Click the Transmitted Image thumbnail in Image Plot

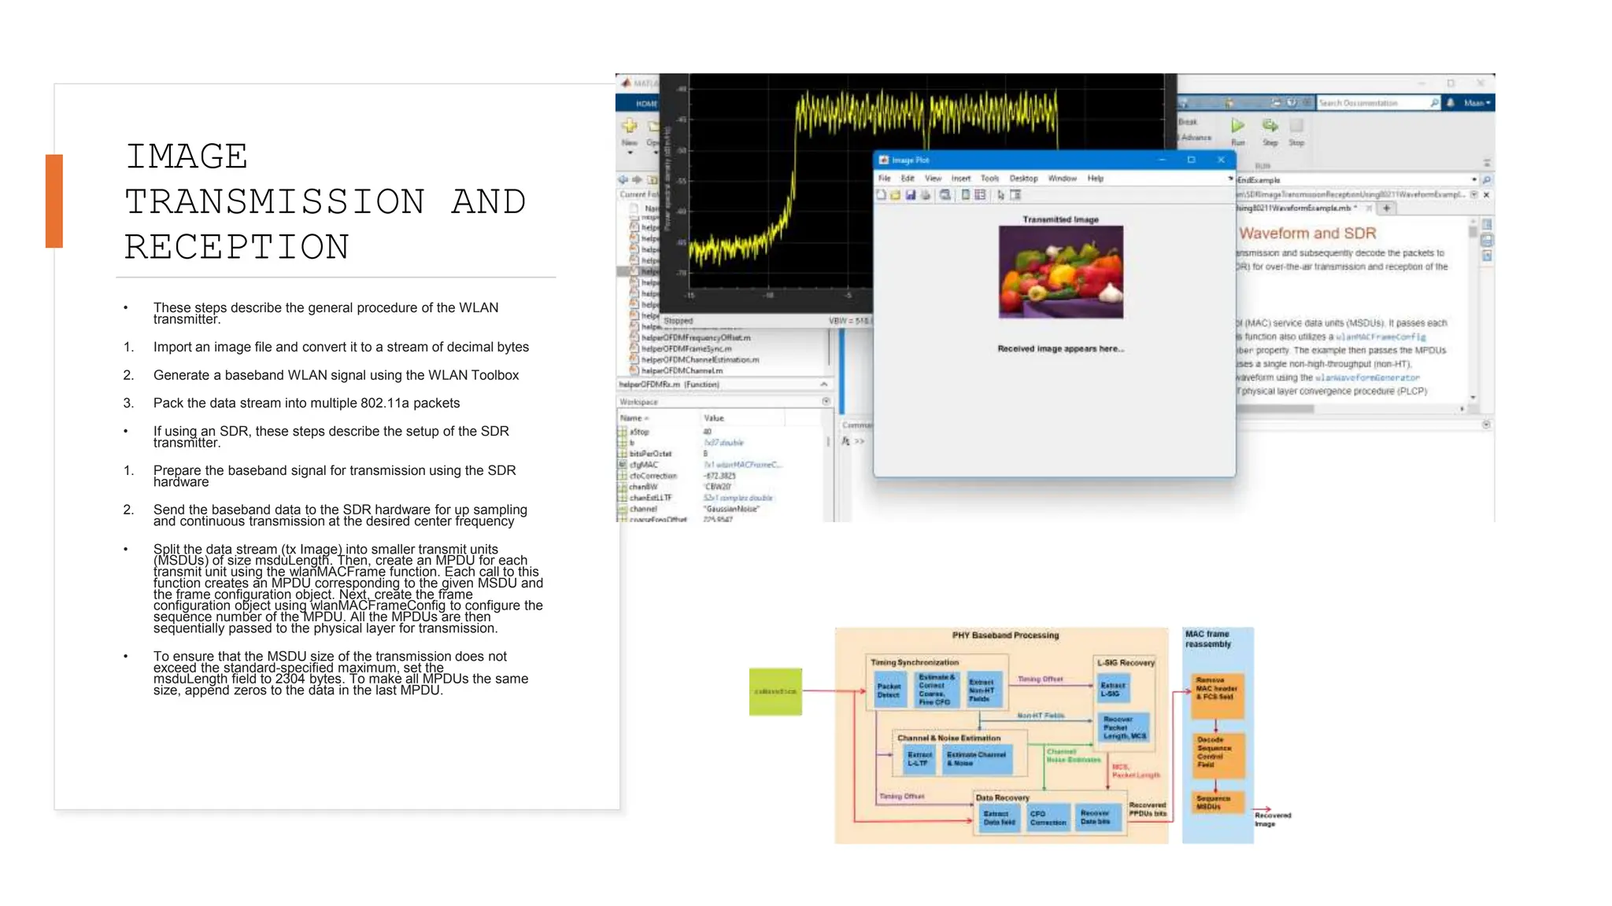1061,272
